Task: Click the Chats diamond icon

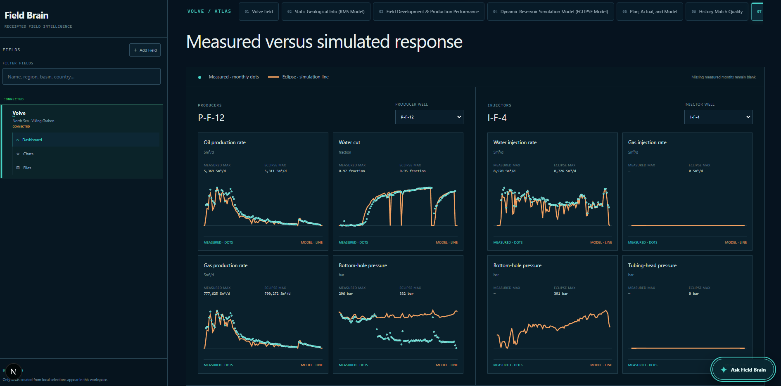Action: tap(18, 154)
